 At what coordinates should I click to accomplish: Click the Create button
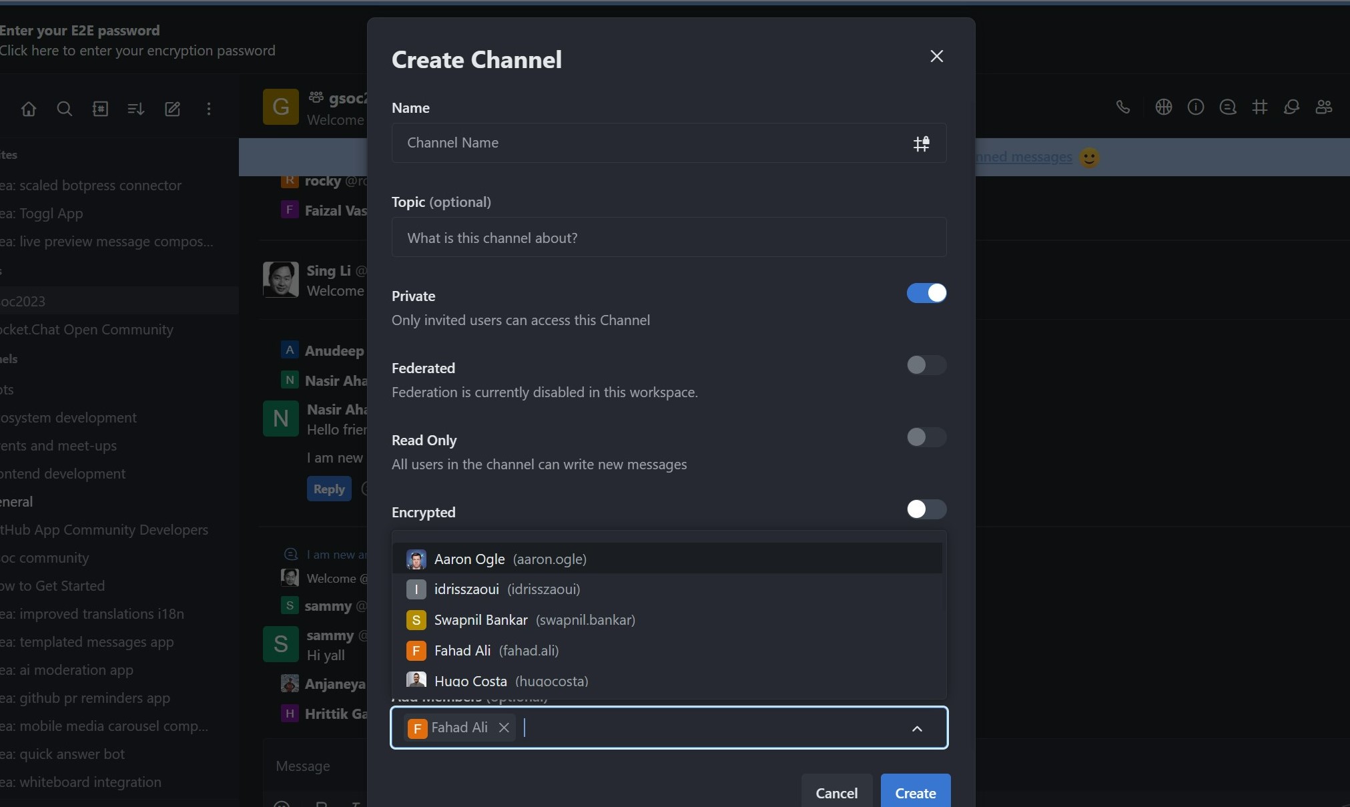tap(914, 794)
